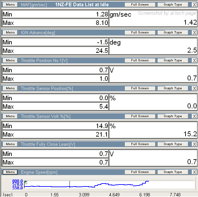Expand Throttle Sensor Position to Full Screen
This screenshot has width=198, height=197.
click(140, 88)
